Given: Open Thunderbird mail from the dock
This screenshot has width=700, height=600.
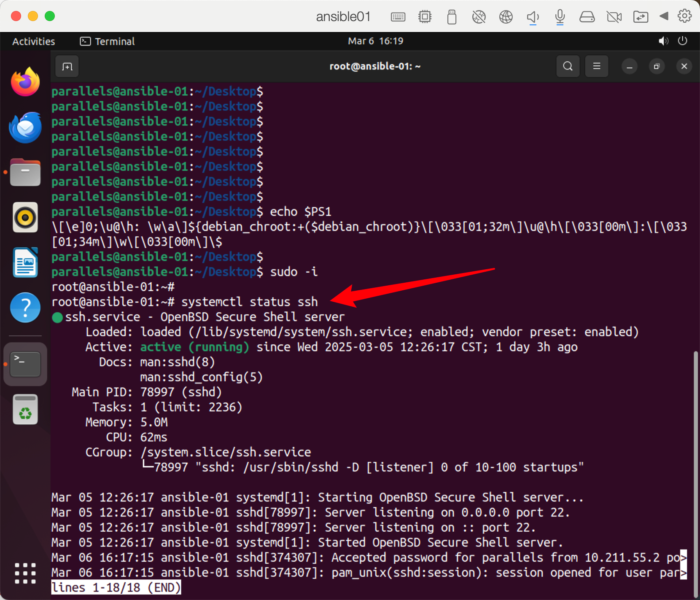Looking at the screenshot, I should click(25, 127).
